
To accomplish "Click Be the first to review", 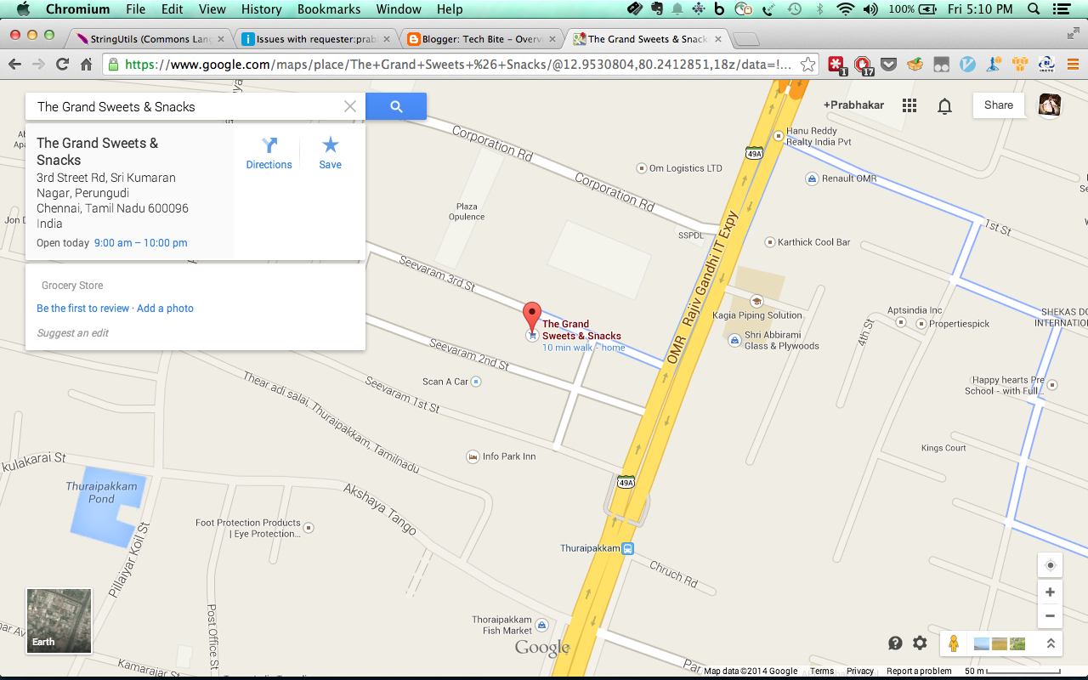I will 83,309.
